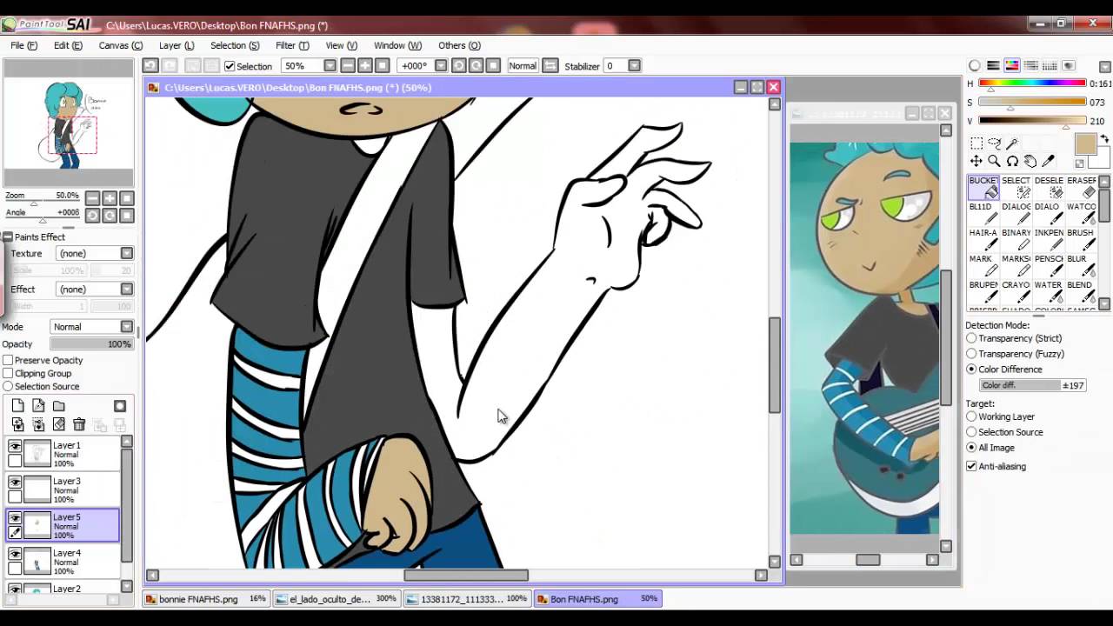Zoom out with the toolbar minus button
The image size is (1113, 626).
348,66
